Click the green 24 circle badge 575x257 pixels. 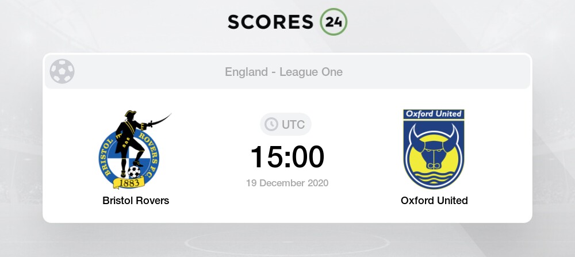[x=333, y=21]
